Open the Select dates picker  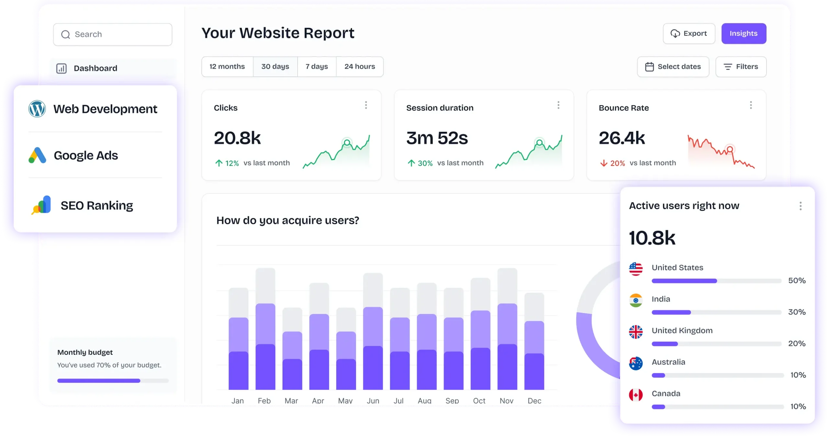[x=673, y=67]
